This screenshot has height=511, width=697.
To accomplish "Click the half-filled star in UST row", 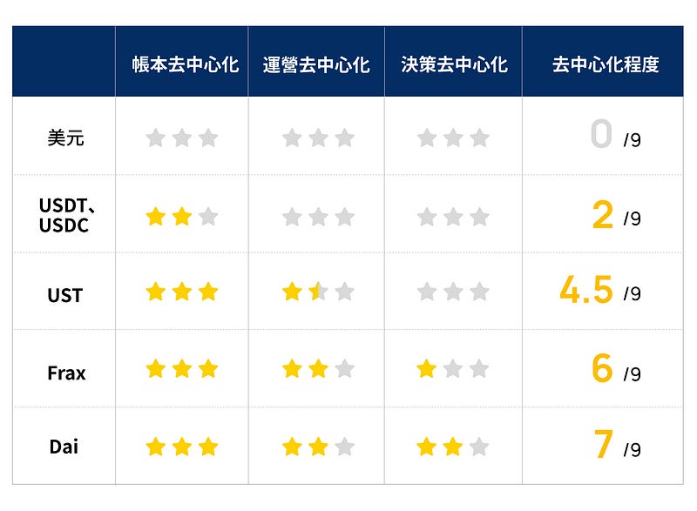I will coord(318,292).
